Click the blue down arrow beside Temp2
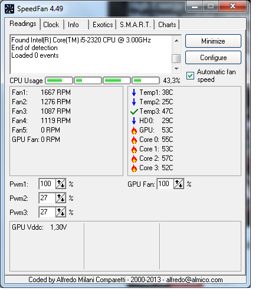 [x=134, y=102]
